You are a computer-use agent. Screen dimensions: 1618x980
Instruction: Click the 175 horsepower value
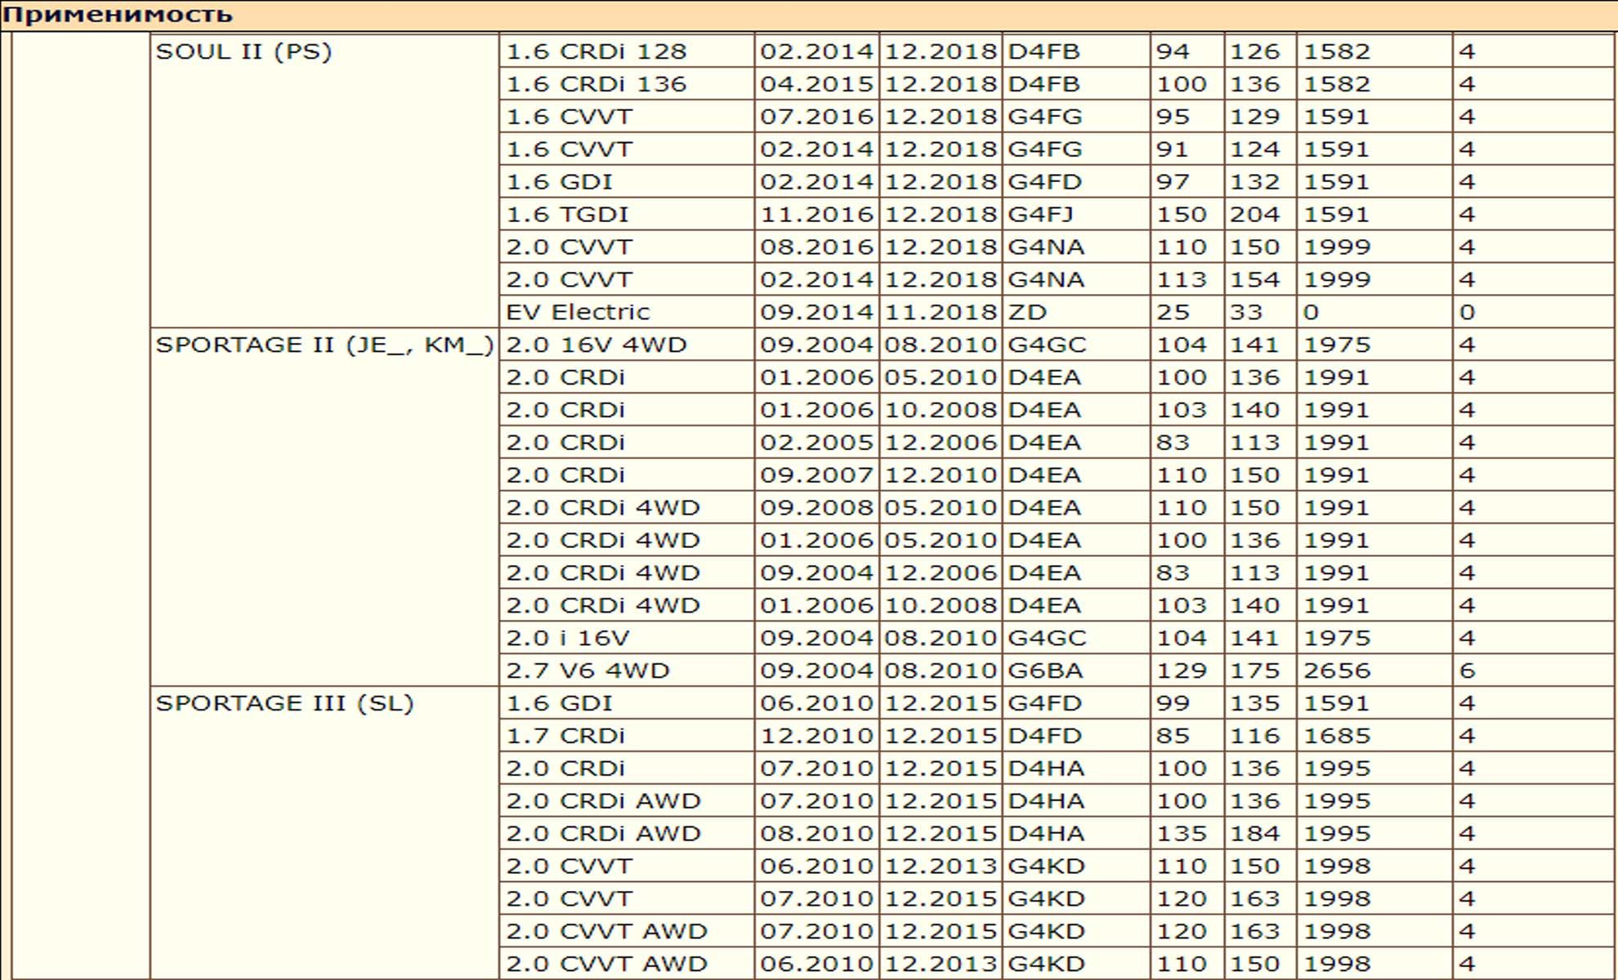(x=1260, y=670)
